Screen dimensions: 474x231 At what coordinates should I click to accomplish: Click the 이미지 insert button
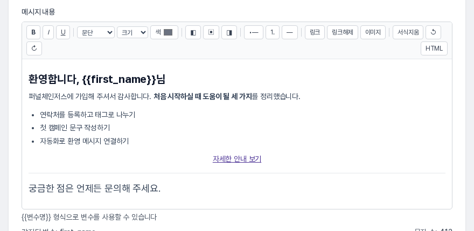click(x=373, y=32)
